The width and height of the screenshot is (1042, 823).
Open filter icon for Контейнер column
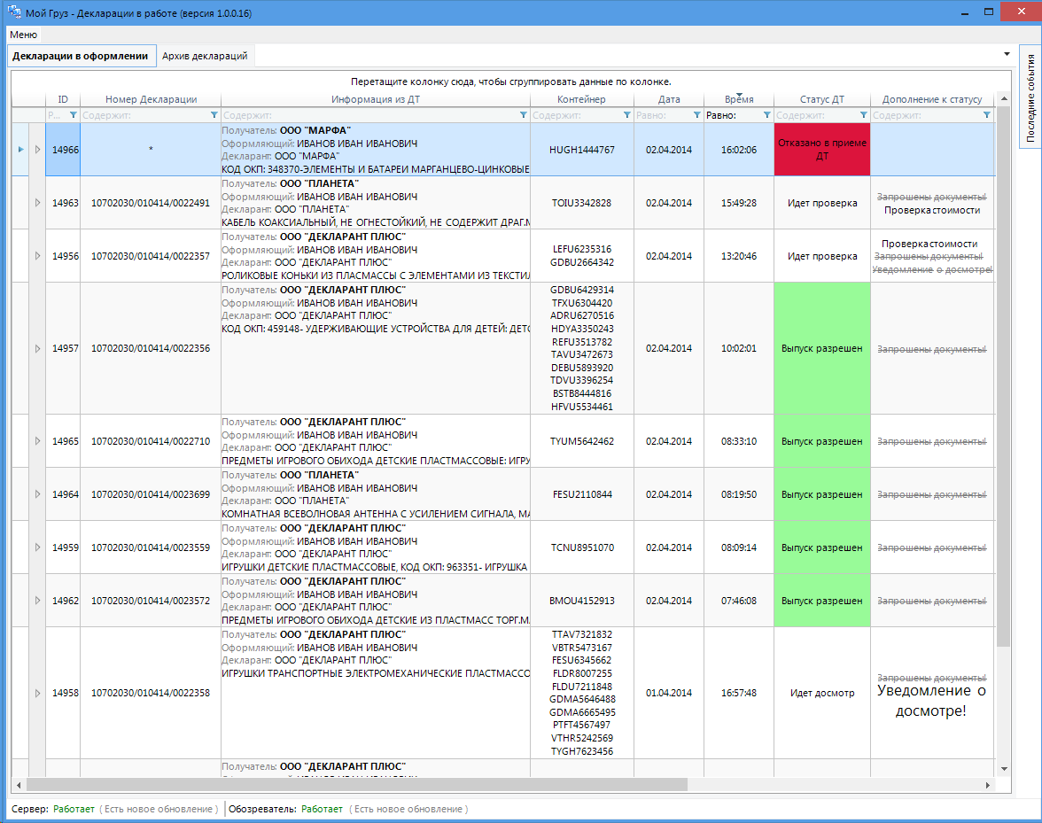[x=626, y=115]
